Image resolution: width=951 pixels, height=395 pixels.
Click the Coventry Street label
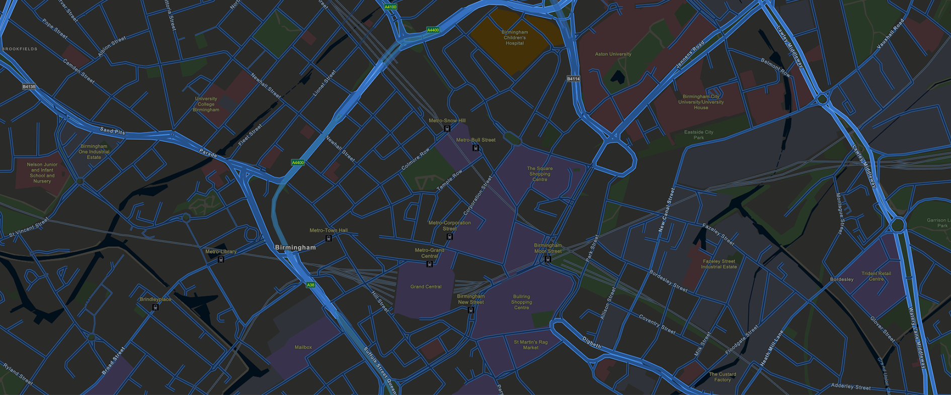tap(657, 324)
